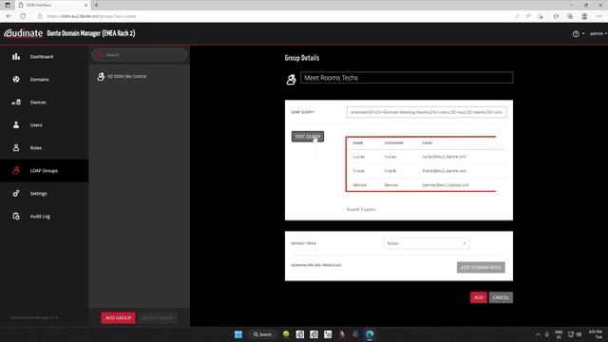Screen dimensions: 608x342
Task: Reload the browser page
Action: pos(23,16)
